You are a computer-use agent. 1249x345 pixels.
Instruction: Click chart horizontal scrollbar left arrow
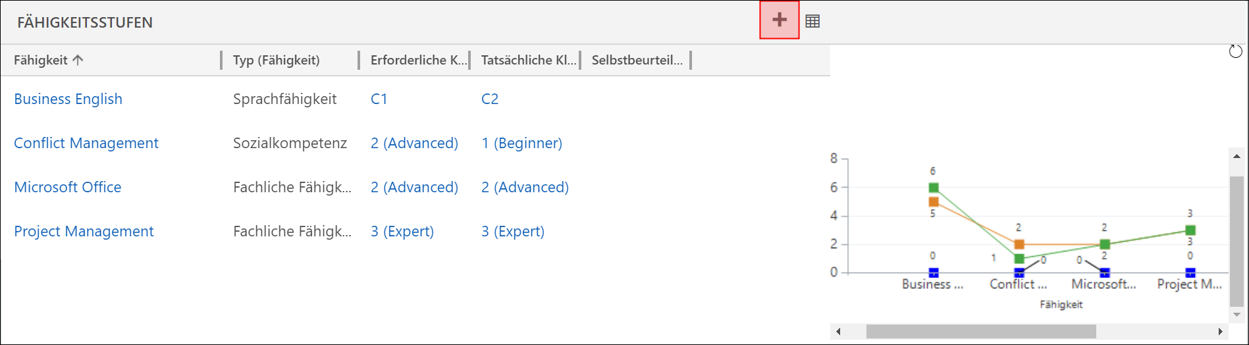(x=838, y=331)
